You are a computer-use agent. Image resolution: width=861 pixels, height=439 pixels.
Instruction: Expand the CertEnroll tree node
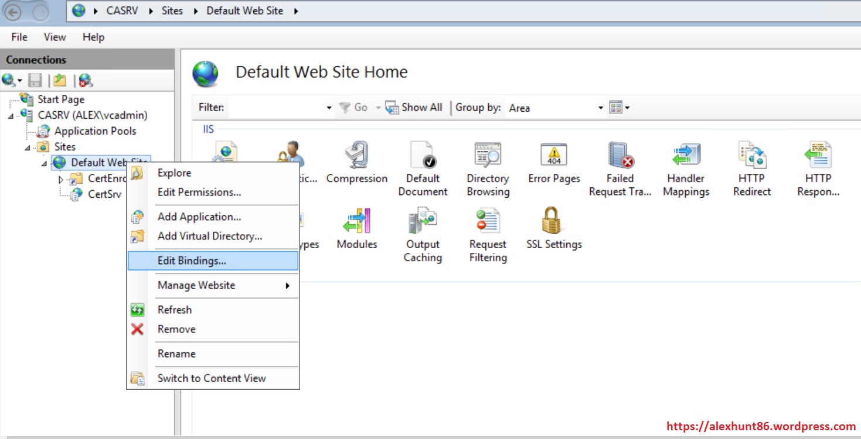coord(61,179)
